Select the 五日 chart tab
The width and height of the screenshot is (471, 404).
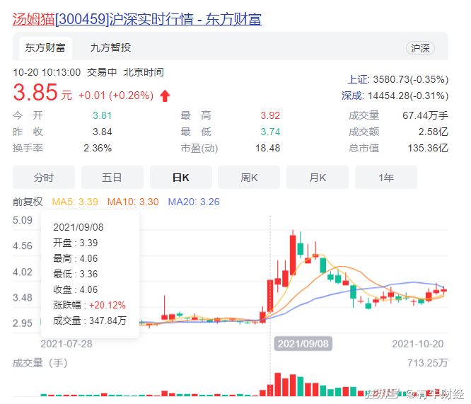[112, 178]
